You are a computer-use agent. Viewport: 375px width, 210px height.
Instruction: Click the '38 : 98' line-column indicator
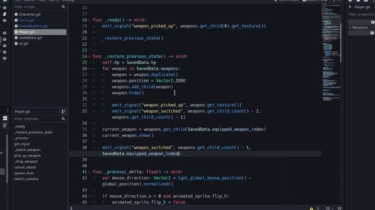tap(333, 208)
